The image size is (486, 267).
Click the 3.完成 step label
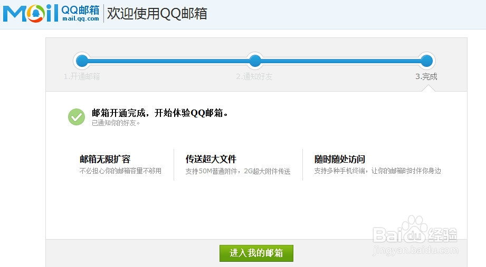click(x=426, y=76)
